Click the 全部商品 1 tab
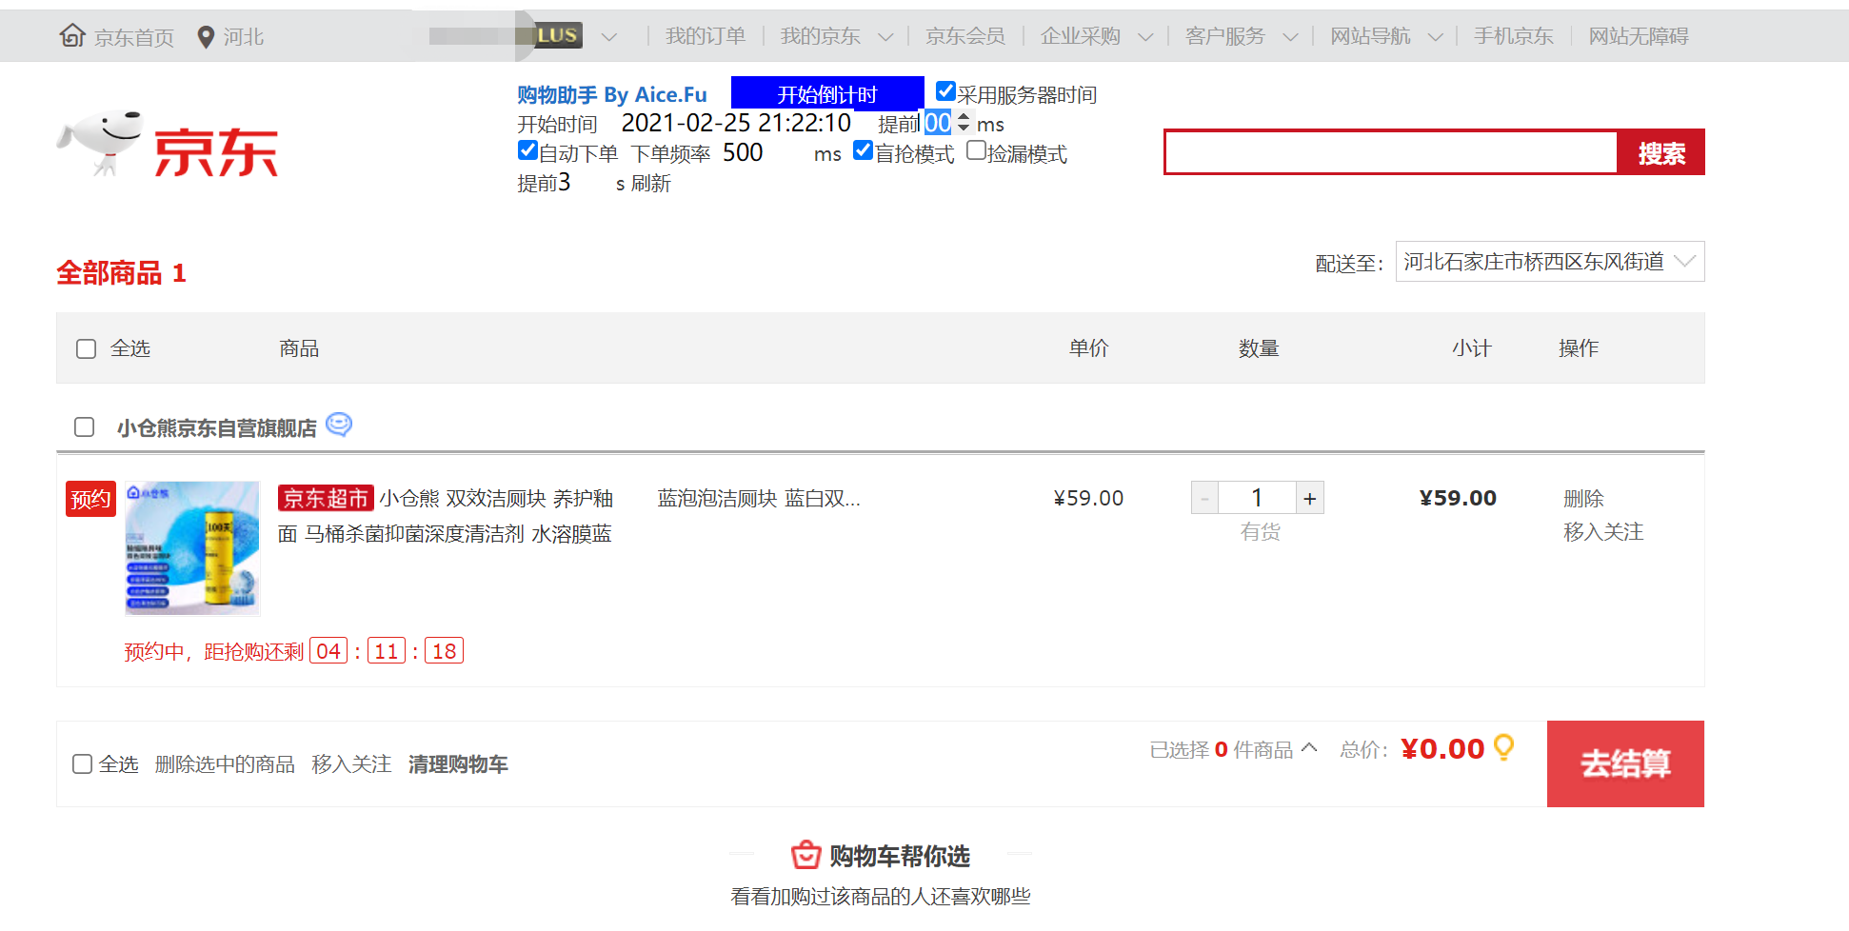 (x=121, y=273)
